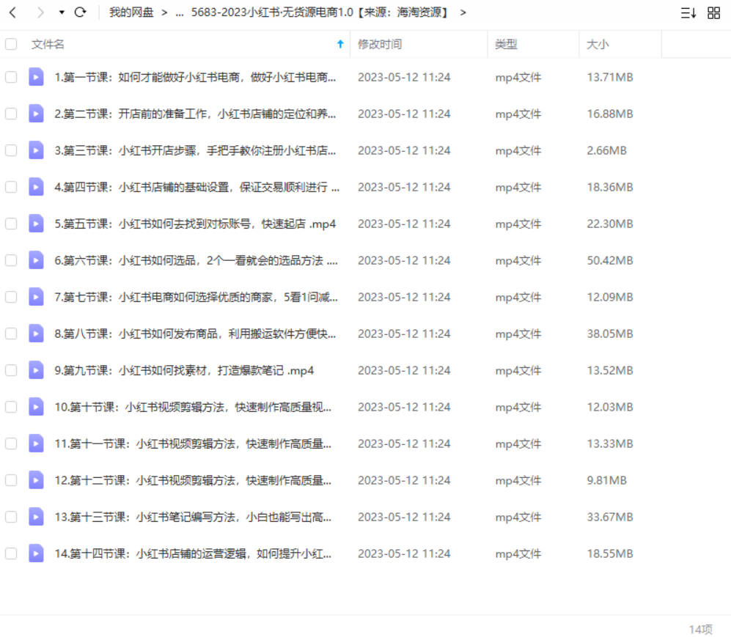Open the sort order menu icon
The height and width of the screenshot is (637, 731).
point(688,12)
